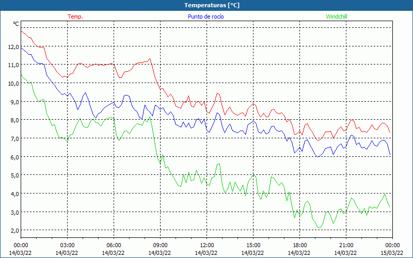
Task: Click the 9,0 y-axis value
Action: click(15, 102)
